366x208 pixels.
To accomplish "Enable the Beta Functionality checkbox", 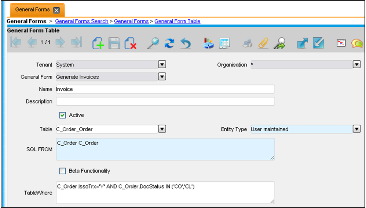I will 62,171.
